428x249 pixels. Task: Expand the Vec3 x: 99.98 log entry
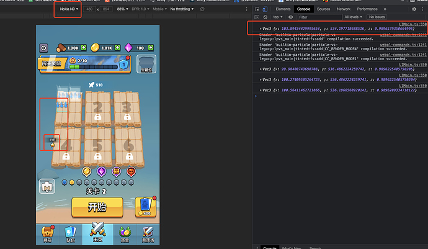[x=261, y=69]
